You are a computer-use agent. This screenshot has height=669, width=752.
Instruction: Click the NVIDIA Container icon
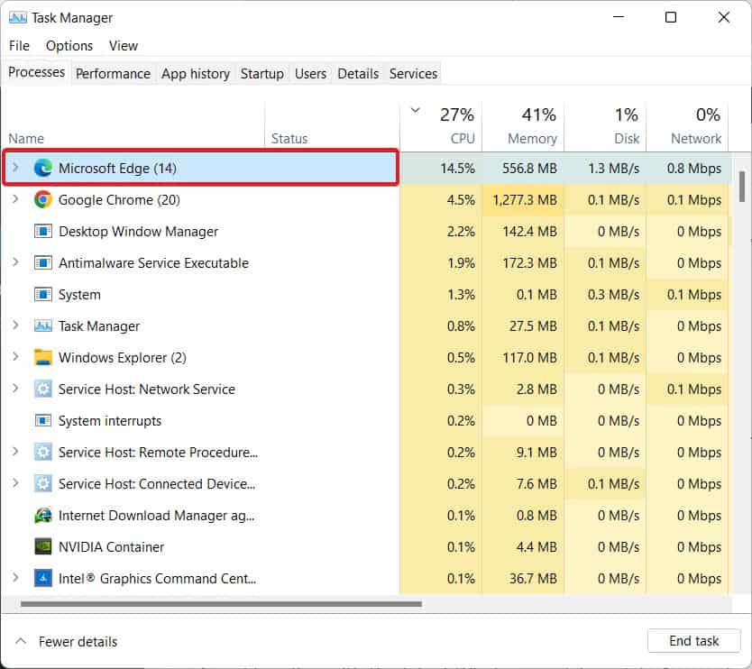tap(42, 547)
